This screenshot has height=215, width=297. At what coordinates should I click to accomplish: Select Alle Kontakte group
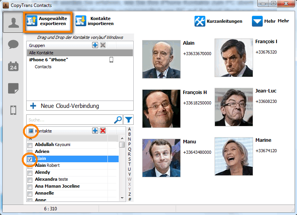[x=80, y=53]
